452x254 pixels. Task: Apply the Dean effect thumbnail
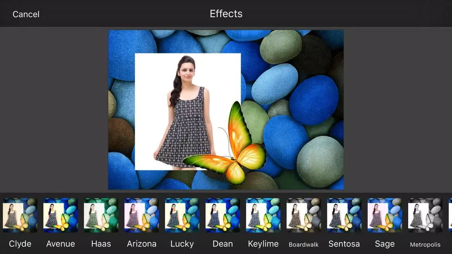click(x=222, y=215)
